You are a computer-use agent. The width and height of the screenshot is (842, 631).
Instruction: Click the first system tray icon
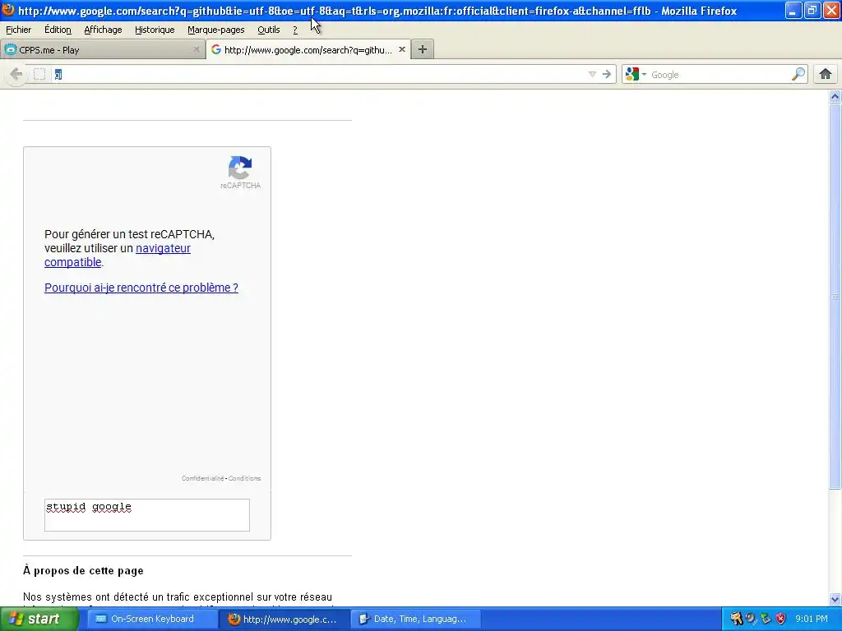[x=736, y=619]
